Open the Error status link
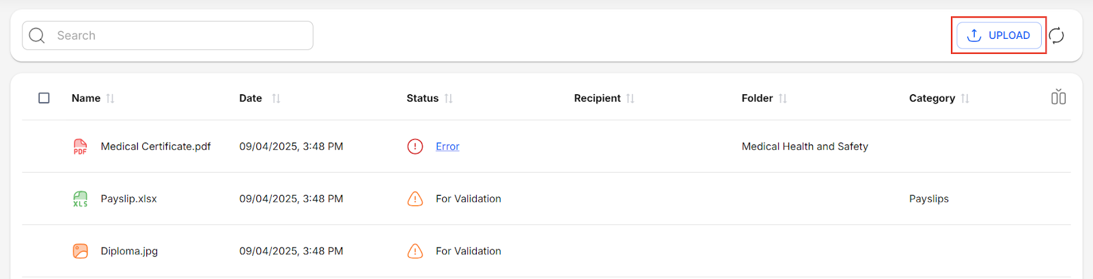This screenshot has width=1093, height=279. click(447, 147)
